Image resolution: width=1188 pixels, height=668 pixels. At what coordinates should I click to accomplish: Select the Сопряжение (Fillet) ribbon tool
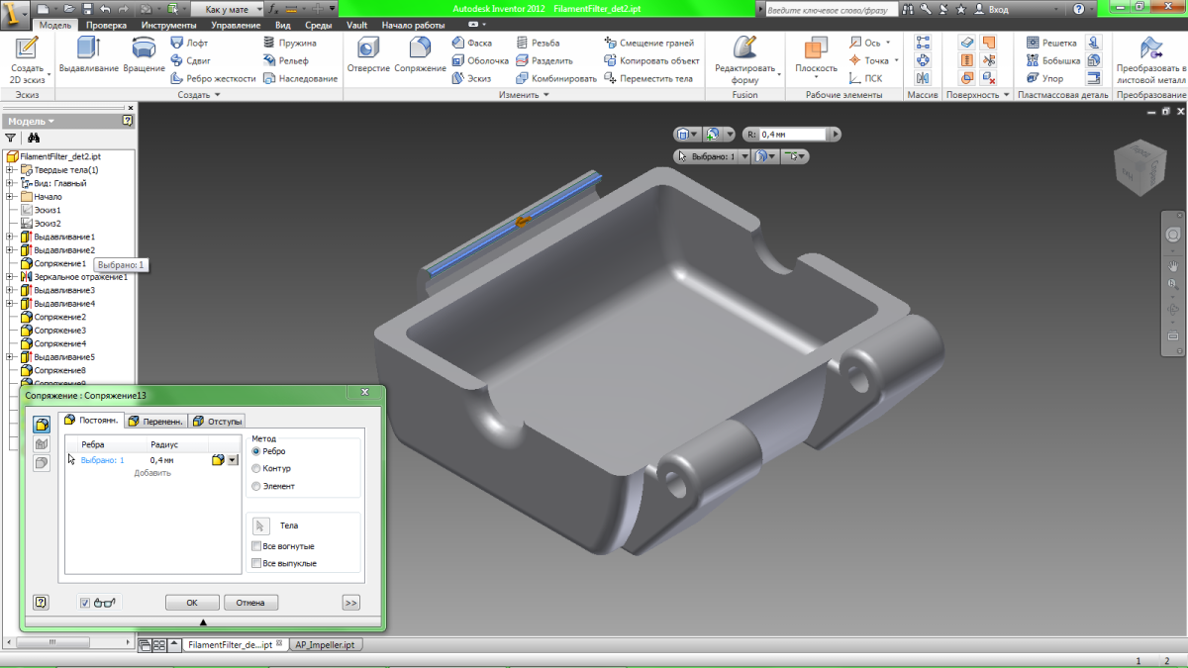point(420,48)
